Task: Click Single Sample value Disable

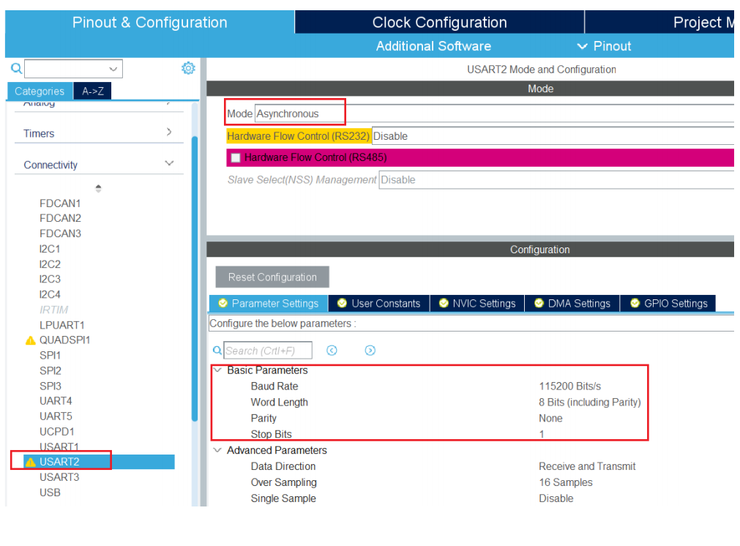Action: click(556, 499)
